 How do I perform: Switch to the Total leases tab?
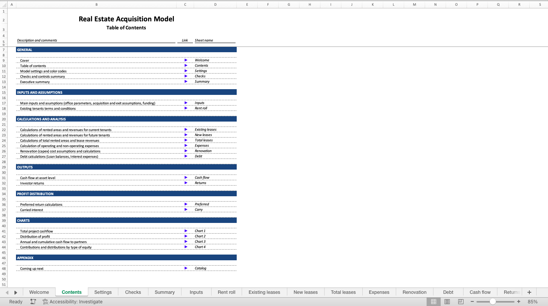(343, 292)
